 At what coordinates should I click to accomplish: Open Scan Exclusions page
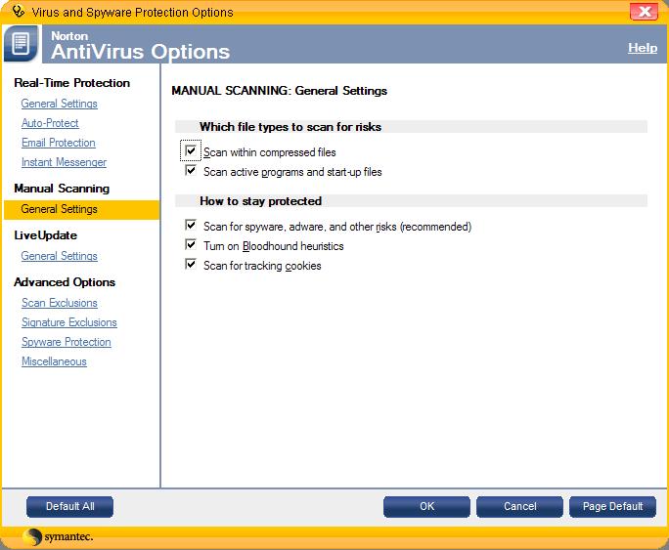tap(60, 303)
